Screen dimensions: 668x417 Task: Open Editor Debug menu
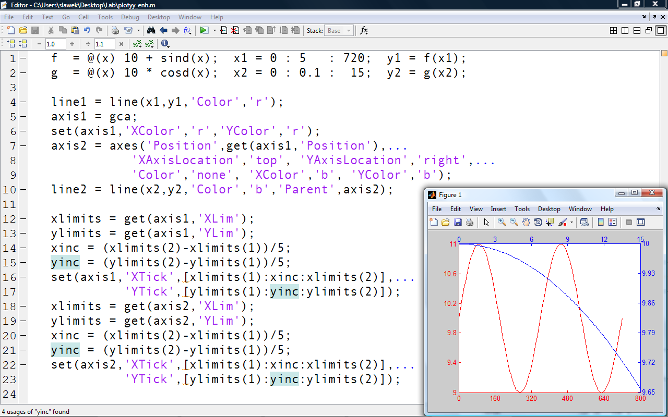pyautogui.click(x=130, y=17)
